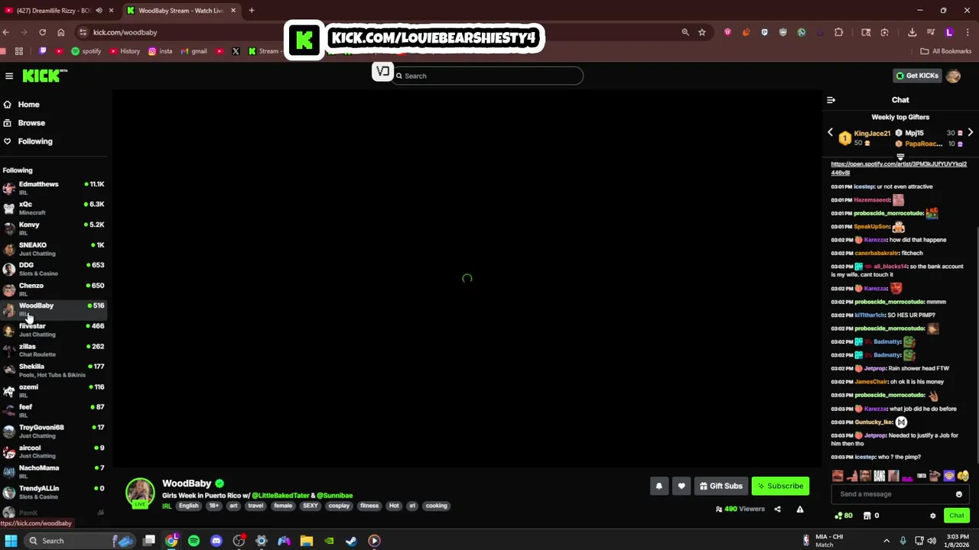Open the Kick hamburger sidebar menu
This screenshot has width=979, height=550.
[9, 76]
